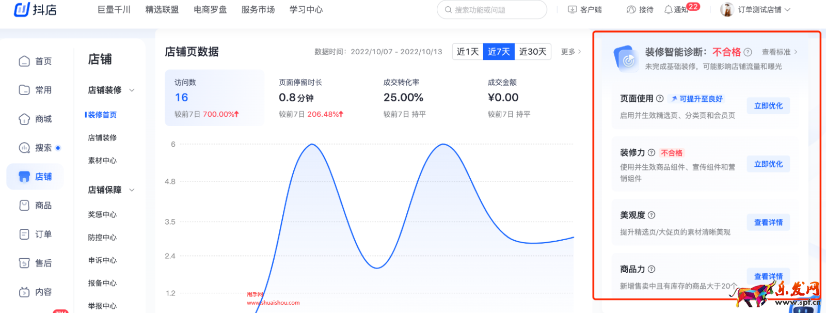826x313 pixels.
Task: Click the 装修智能诊断 blue diagnosis icon
Action: click(x=626, y=59)
